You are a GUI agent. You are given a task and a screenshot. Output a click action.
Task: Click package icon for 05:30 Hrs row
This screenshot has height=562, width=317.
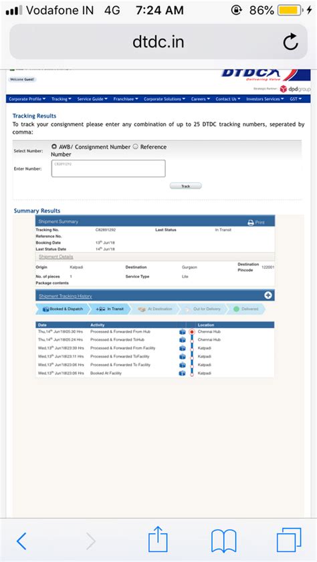(182, 332)
